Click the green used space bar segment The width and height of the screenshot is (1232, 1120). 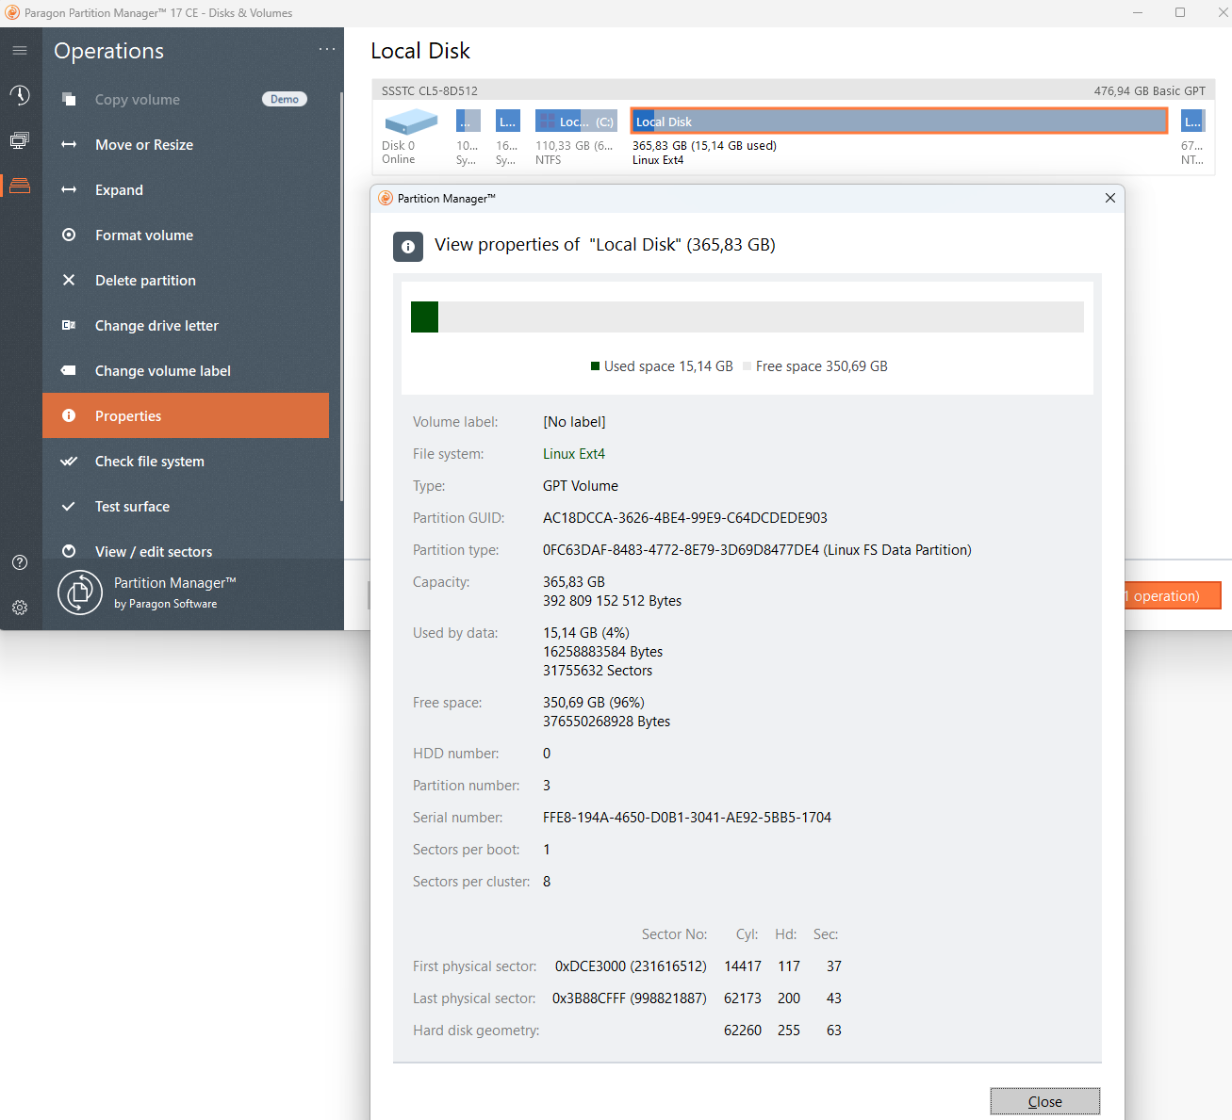[x=425, y=317]
